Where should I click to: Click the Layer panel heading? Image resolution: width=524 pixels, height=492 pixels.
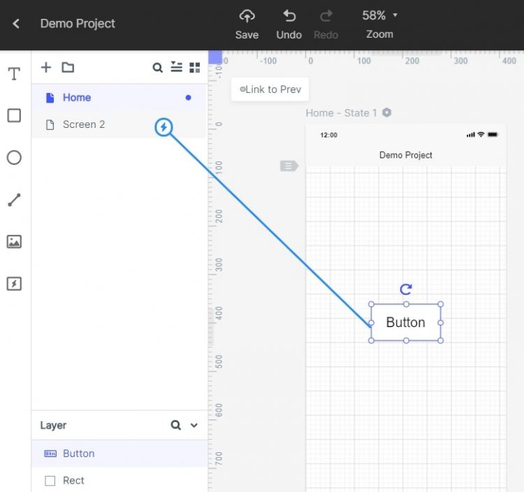53,425
